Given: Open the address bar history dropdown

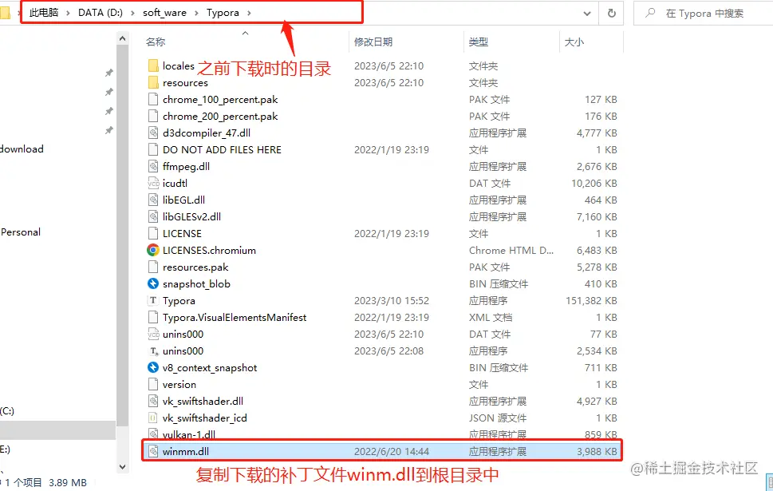Looking at the screenshot, I should (586, 14).
